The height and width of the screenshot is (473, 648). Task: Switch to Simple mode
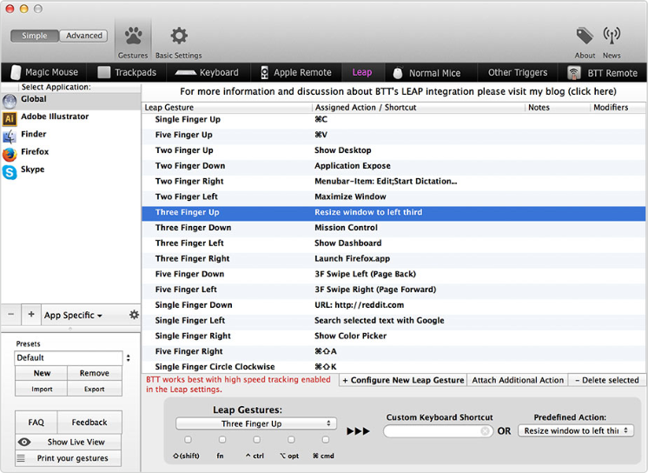pyautogui.click(x=35, y=36)
